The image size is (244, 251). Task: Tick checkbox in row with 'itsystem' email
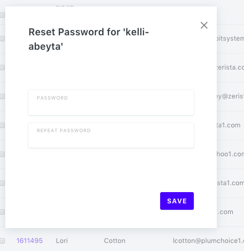tap(2, 39)
